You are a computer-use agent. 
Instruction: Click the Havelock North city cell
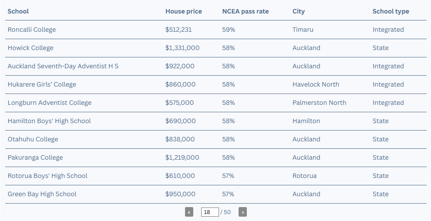click(316, 84)
